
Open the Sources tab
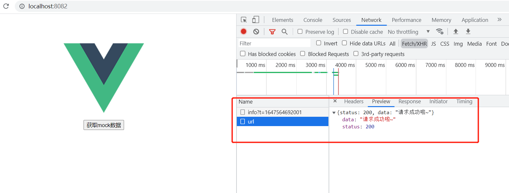point(342,20)
